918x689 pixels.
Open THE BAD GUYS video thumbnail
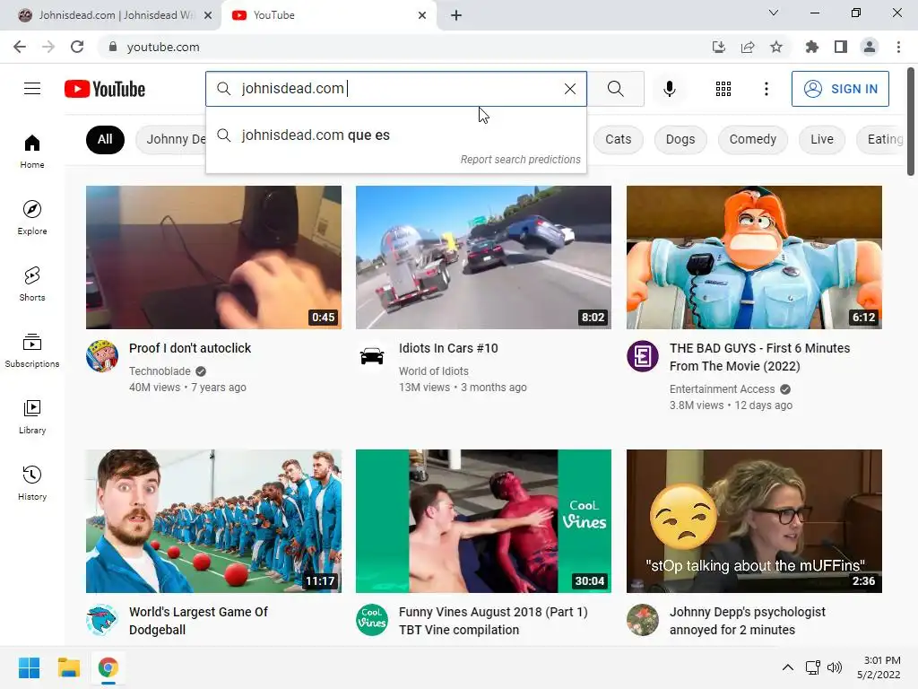[754, 257]
